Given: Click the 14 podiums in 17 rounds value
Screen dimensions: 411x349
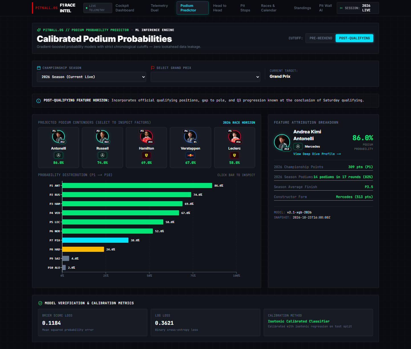Looking at the screenshot, I should (343, 177).
